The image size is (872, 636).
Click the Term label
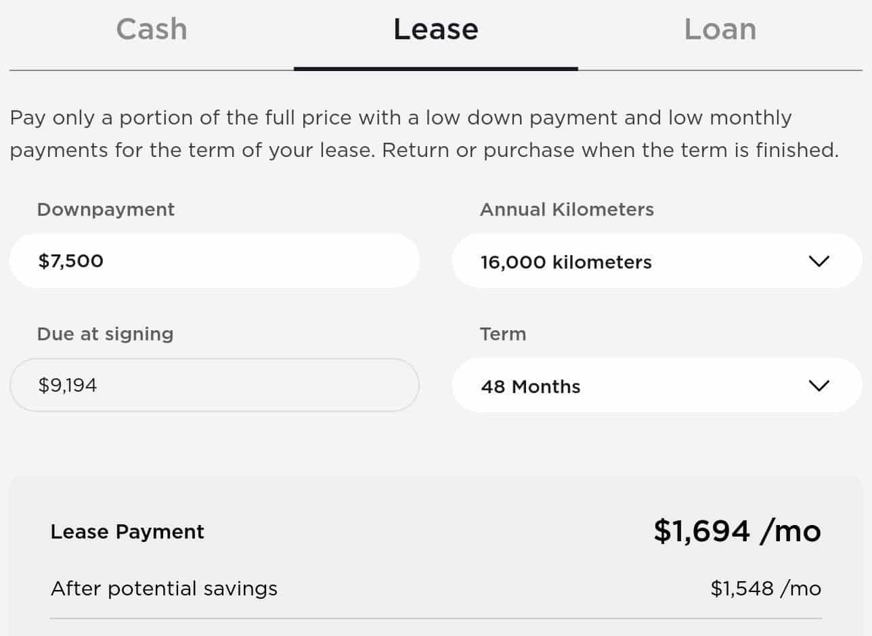pos(502,334)
